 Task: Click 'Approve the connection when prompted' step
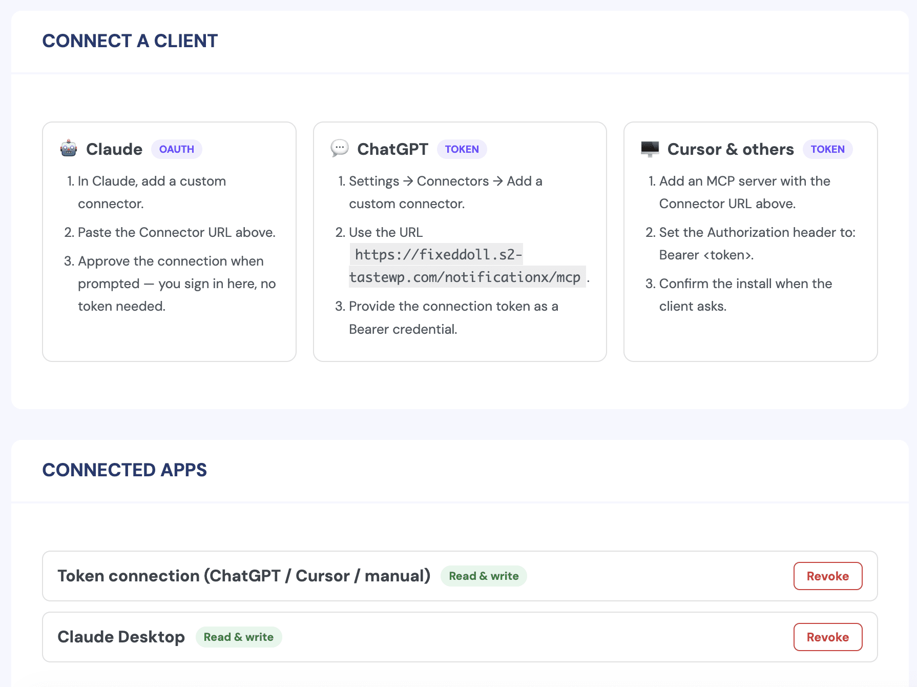tap(177, 284)
